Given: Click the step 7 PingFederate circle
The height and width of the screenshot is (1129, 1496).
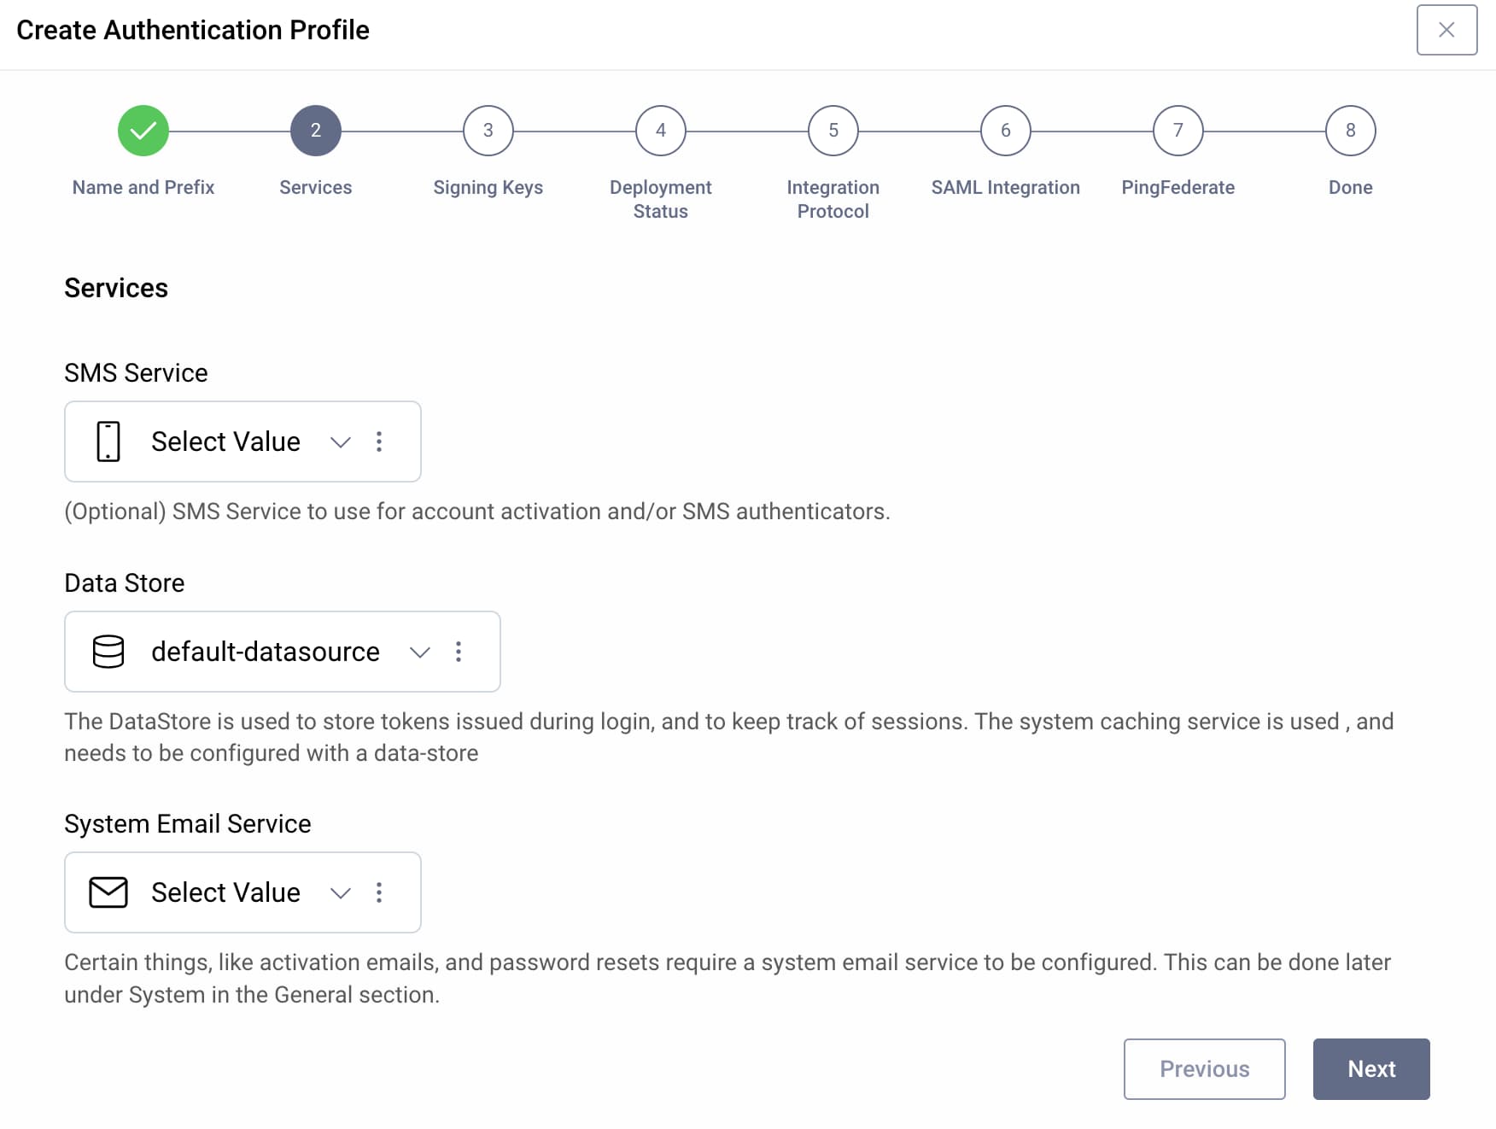Looking at the screenshot, I should point(1178,130).
